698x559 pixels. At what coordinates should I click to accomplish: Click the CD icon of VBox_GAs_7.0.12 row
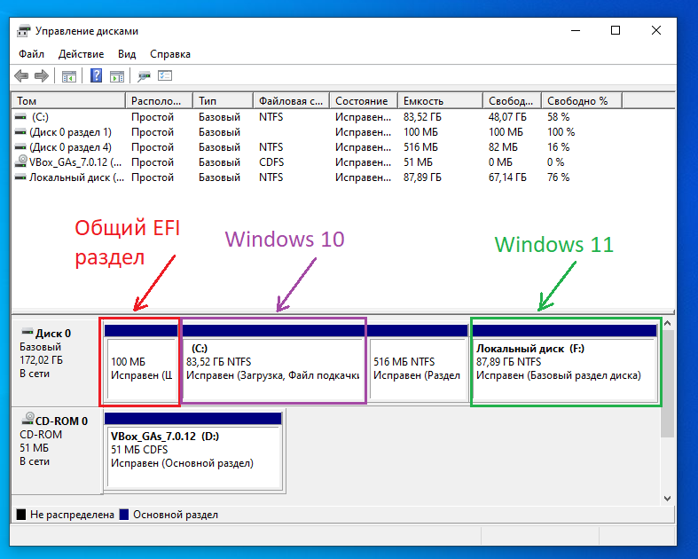pos(21,161)
